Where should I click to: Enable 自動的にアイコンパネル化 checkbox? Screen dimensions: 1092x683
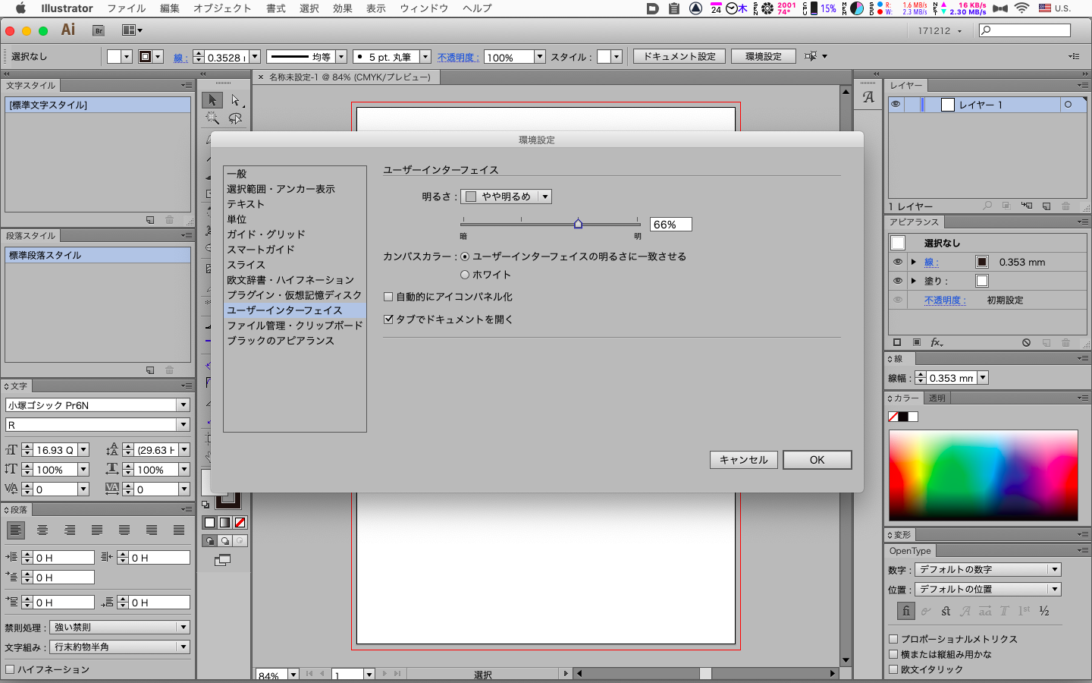(x=388, y=297)
